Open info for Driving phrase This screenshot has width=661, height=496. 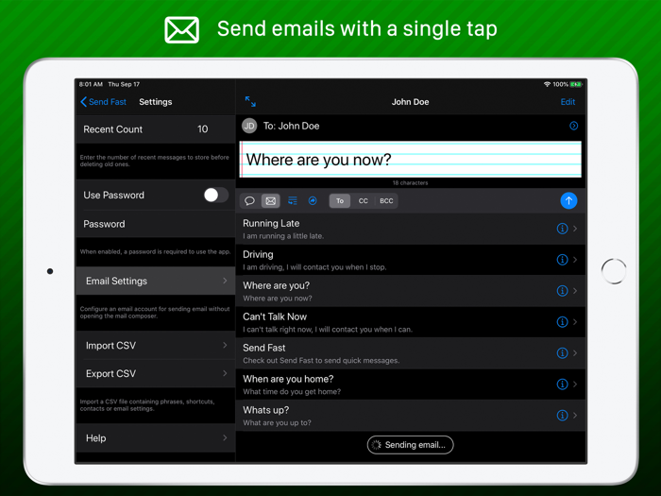[563, 260]
